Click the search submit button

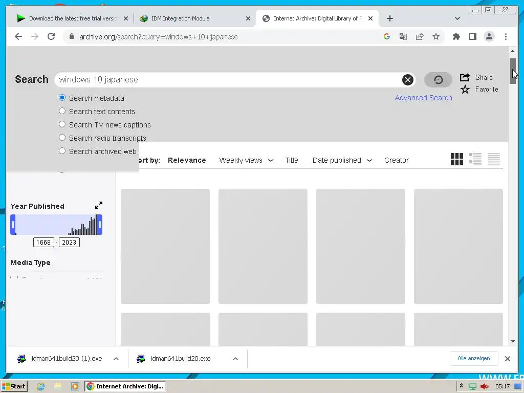click(x=438, y=79)
